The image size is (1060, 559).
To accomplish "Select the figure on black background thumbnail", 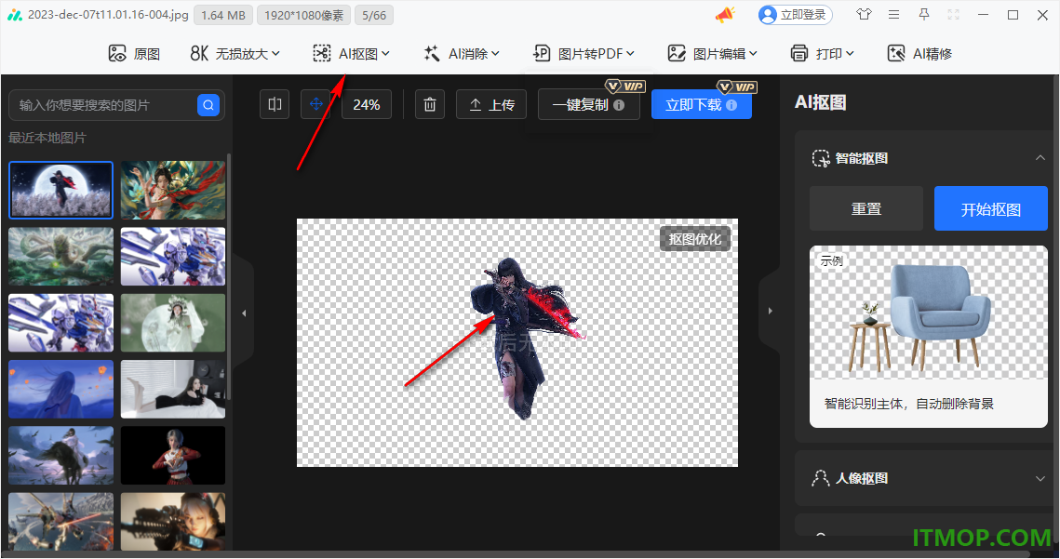I will [173, 455].
